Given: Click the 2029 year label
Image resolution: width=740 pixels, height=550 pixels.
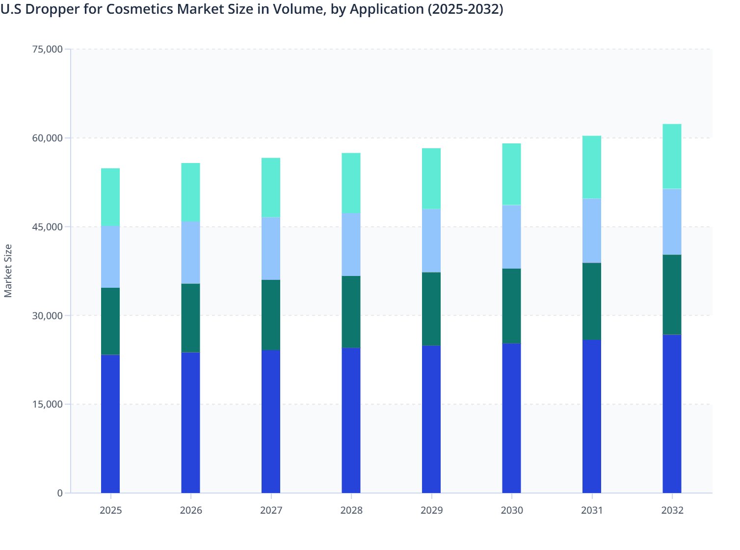Looking at the screenshot, I should pos(432,511).
